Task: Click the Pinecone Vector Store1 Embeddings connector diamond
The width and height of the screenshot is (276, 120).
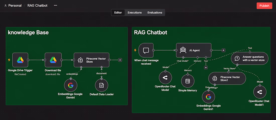Action: (x=215, y=85)
